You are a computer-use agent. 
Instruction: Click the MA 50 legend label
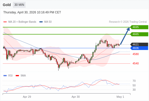click(48, 22)
